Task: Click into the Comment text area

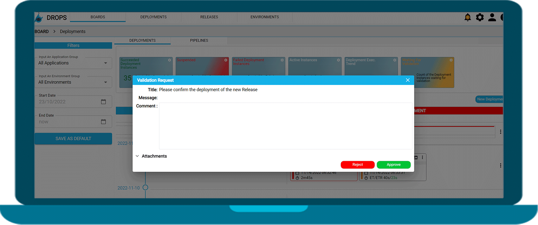Action: coord(285,126)
